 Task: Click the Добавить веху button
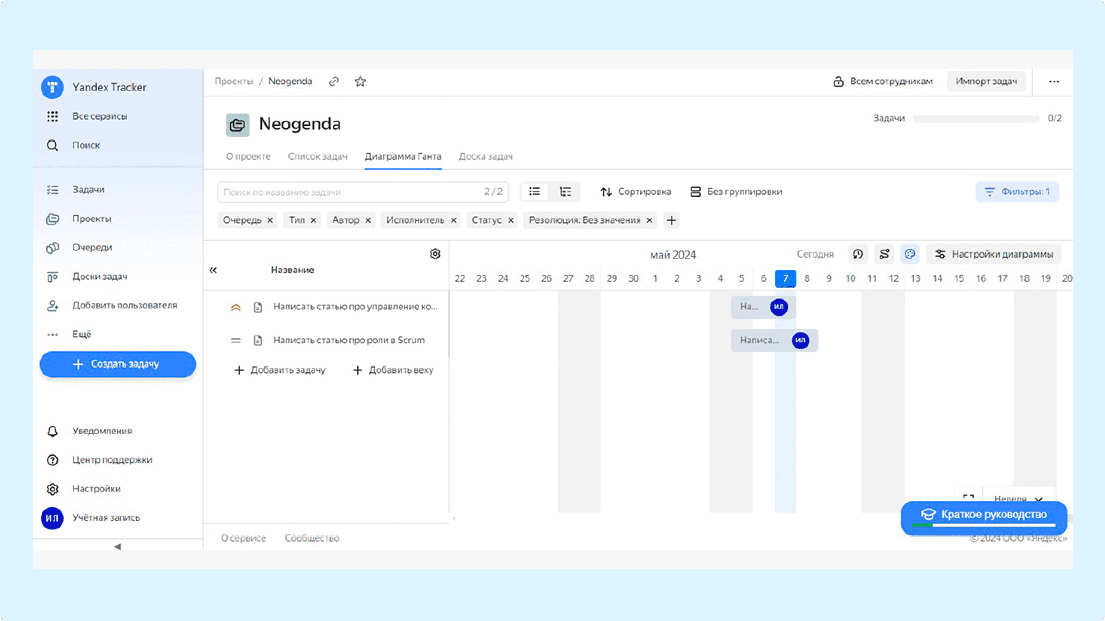pos(393,370)
